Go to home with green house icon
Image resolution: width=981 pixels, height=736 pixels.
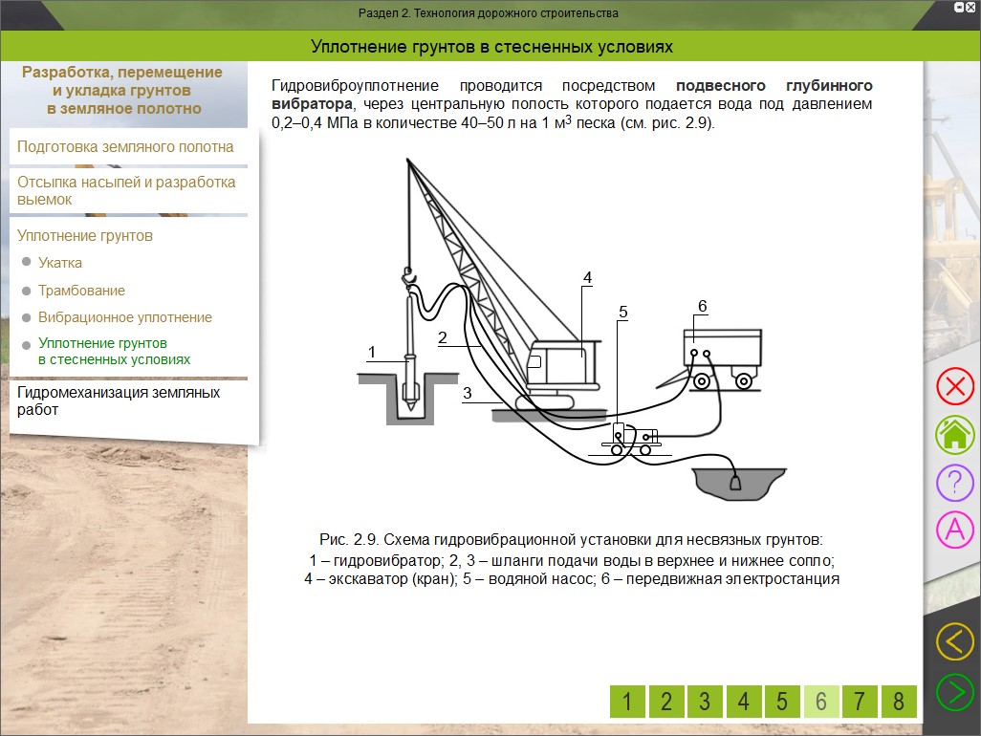tap(953, 434)
